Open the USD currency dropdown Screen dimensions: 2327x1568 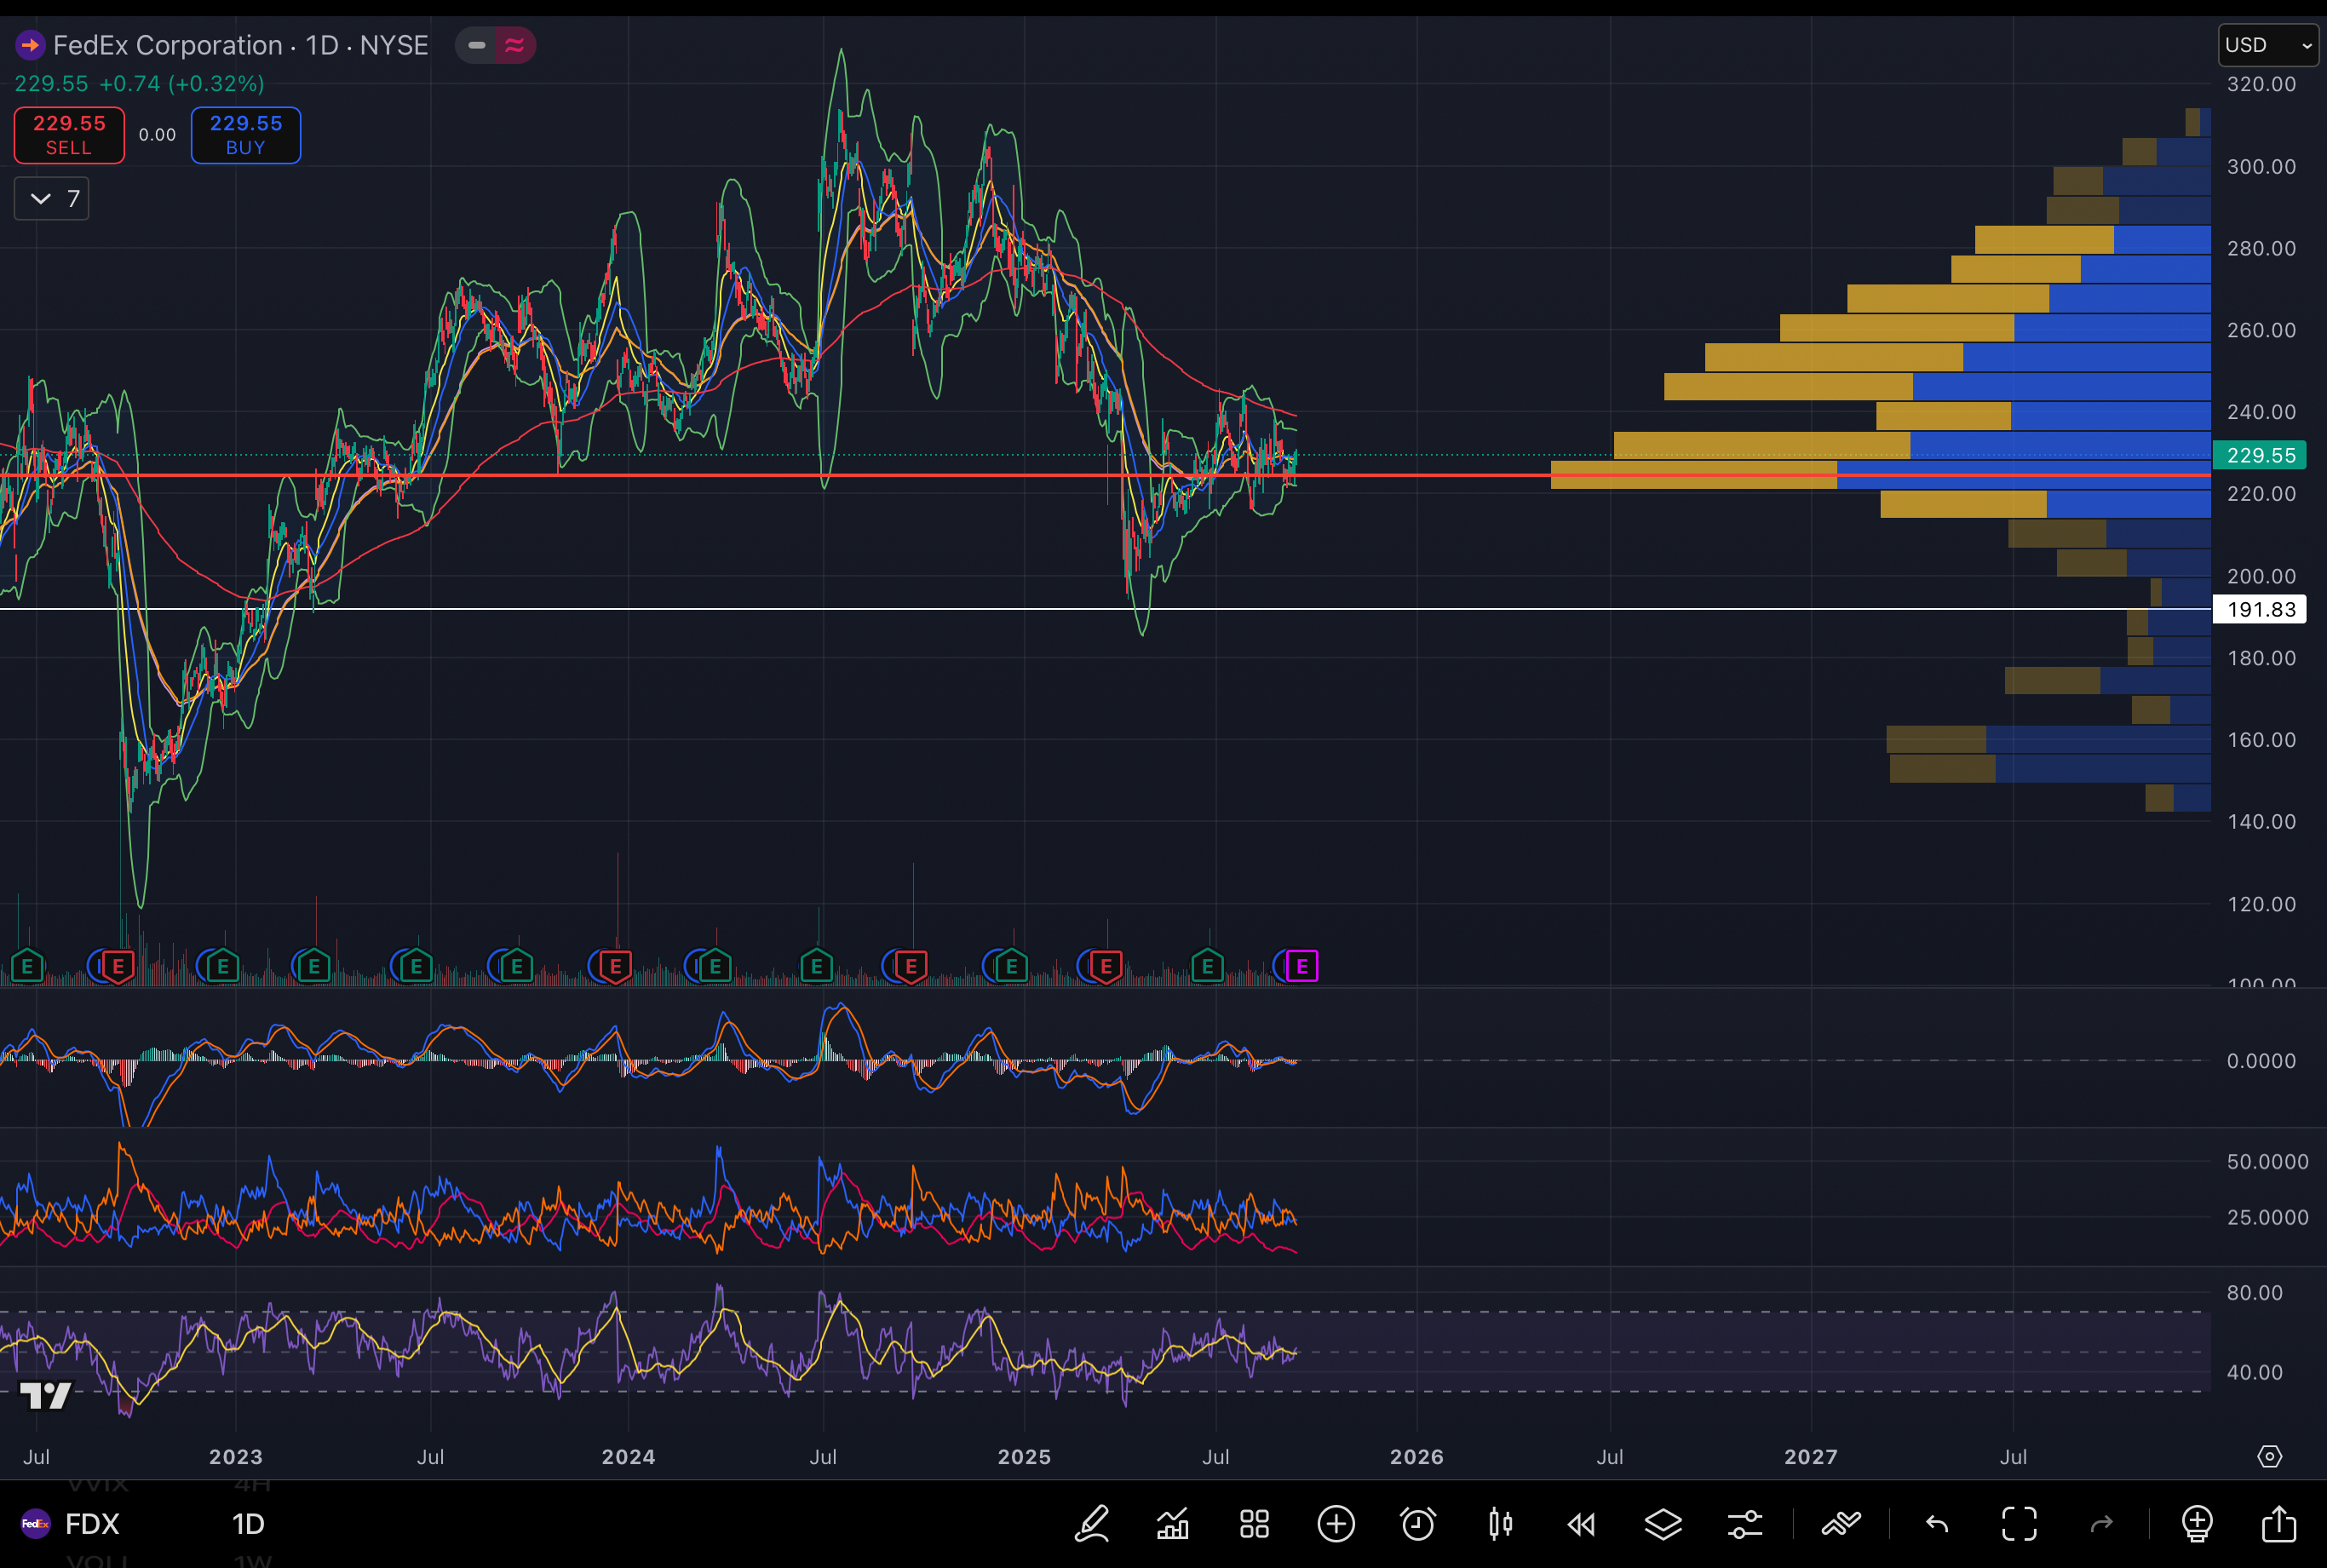coord(2267,45)
